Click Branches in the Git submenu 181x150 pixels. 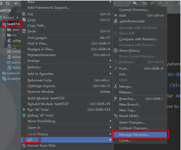[x=127, y=99]
